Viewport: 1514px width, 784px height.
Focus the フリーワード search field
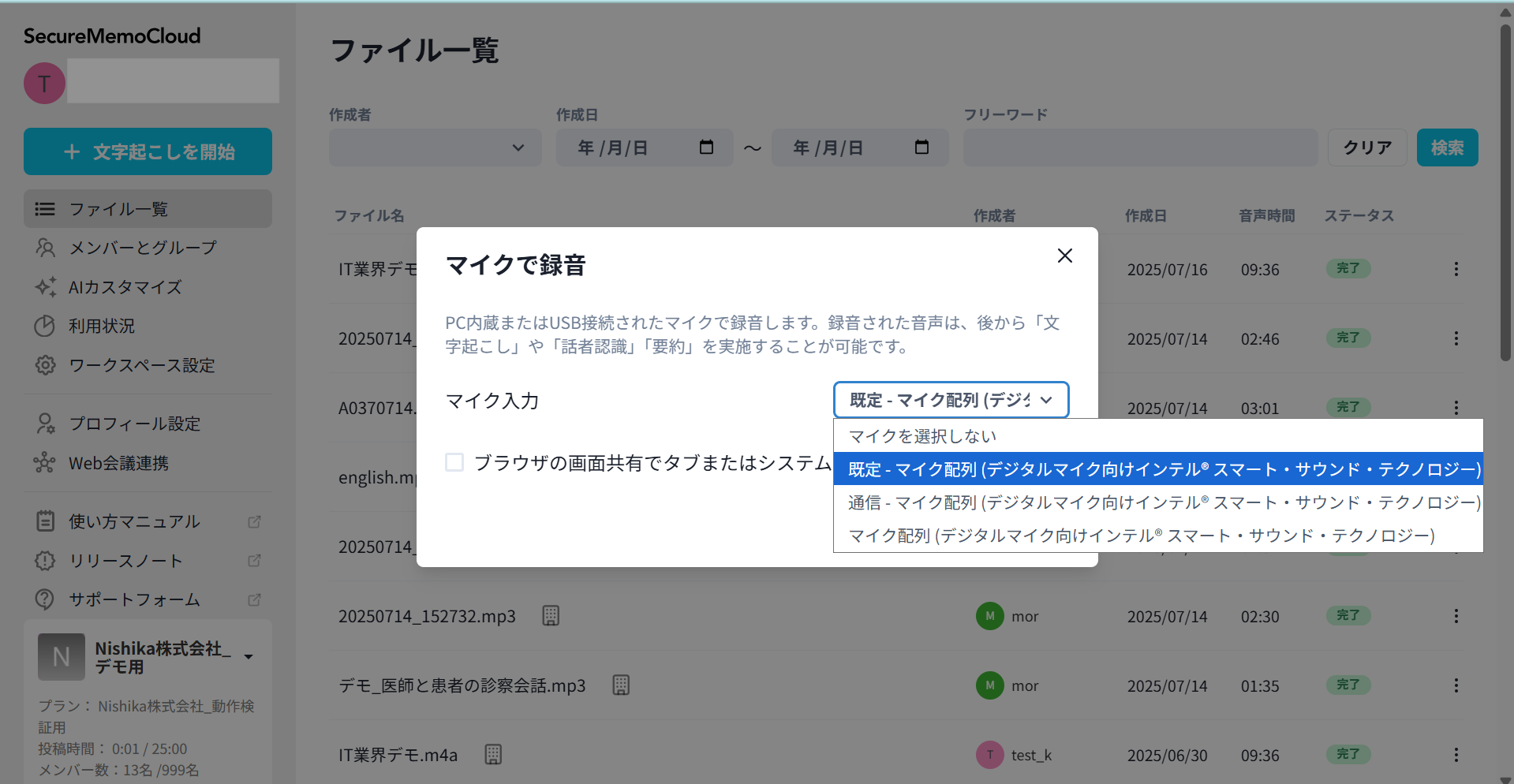click(1139, 147)
